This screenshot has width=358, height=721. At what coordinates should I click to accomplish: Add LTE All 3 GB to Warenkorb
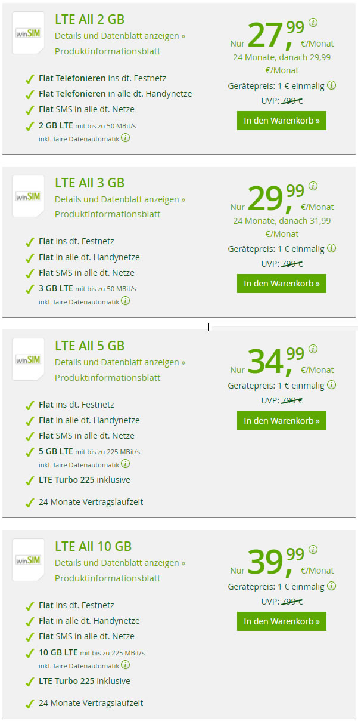(282, 284)
